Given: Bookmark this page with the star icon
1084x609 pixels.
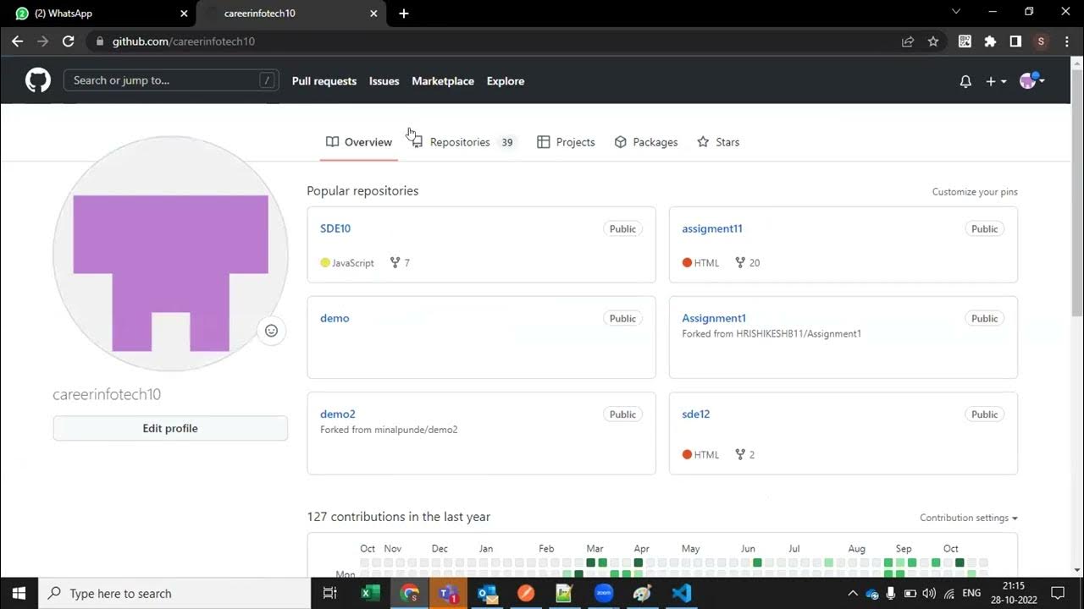Looking at the screenshot, I should pyautogui.click(x=933, y=41).
